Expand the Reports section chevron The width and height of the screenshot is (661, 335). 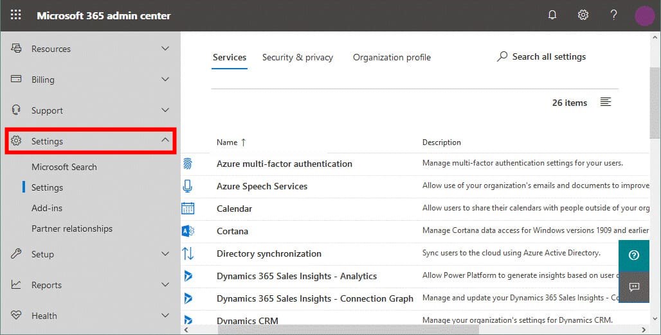165,284
